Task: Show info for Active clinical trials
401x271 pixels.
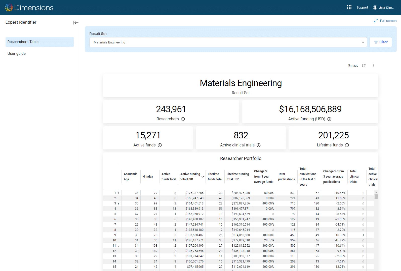Action: click(259, 145)
